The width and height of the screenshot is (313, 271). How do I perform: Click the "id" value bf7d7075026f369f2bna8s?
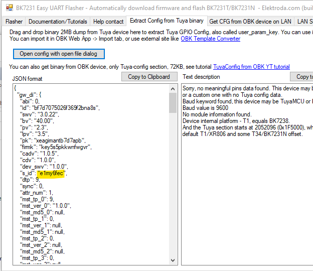point(65,108)
